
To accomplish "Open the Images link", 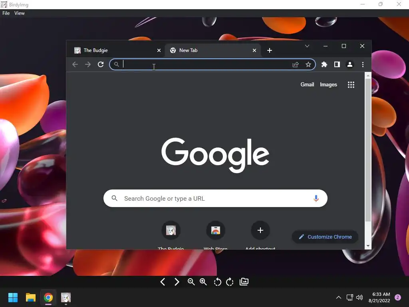I will 328,85.
